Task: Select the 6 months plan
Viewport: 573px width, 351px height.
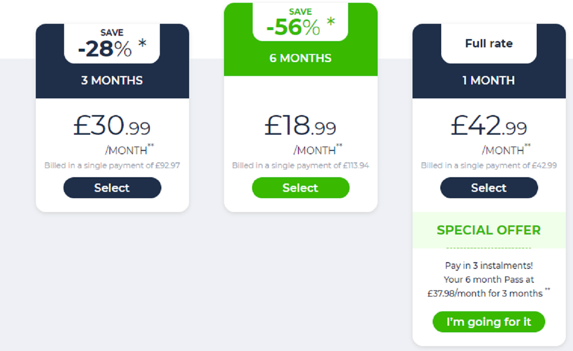Action: coord(300,188)
